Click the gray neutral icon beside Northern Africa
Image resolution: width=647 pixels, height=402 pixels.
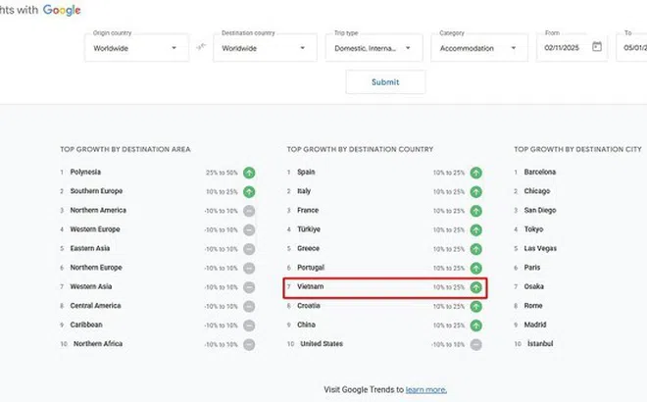(249, 344)
